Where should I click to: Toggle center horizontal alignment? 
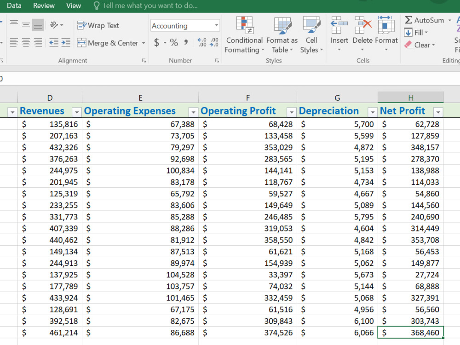[26, 43]
